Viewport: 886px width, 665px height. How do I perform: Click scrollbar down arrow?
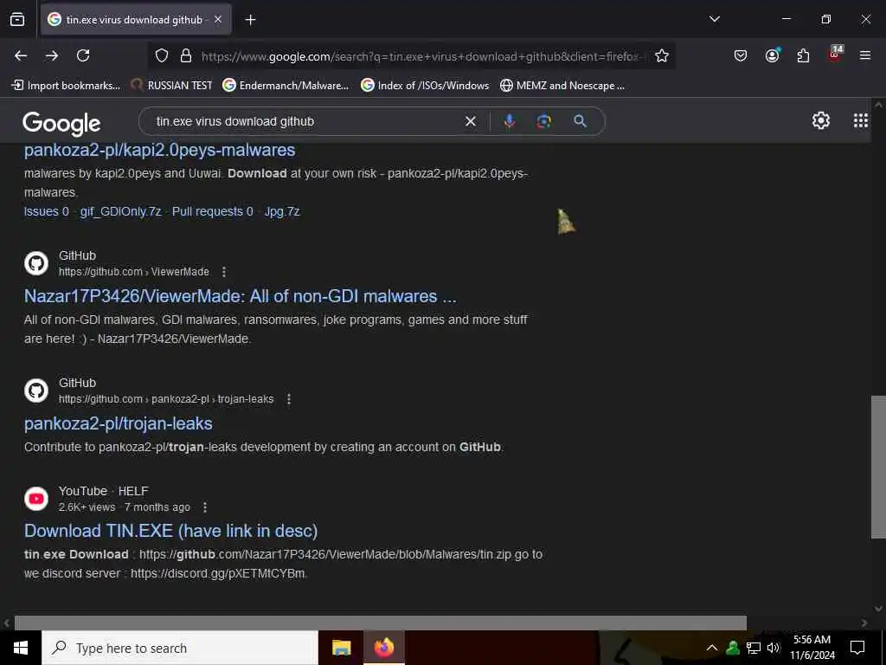point(878,609)
